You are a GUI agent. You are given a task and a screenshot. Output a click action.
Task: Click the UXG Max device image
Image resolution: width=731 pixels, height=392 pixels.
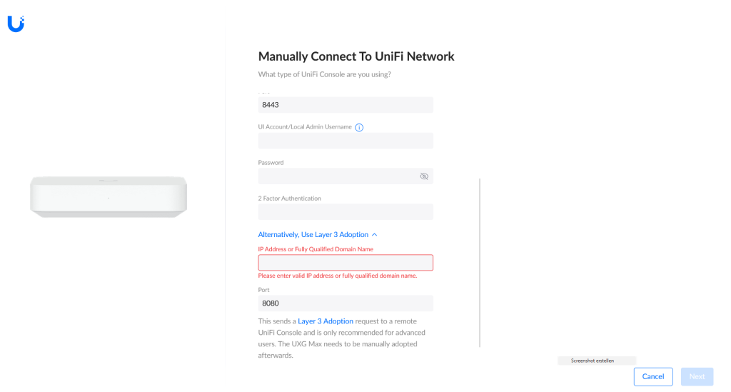coord(109,196)
